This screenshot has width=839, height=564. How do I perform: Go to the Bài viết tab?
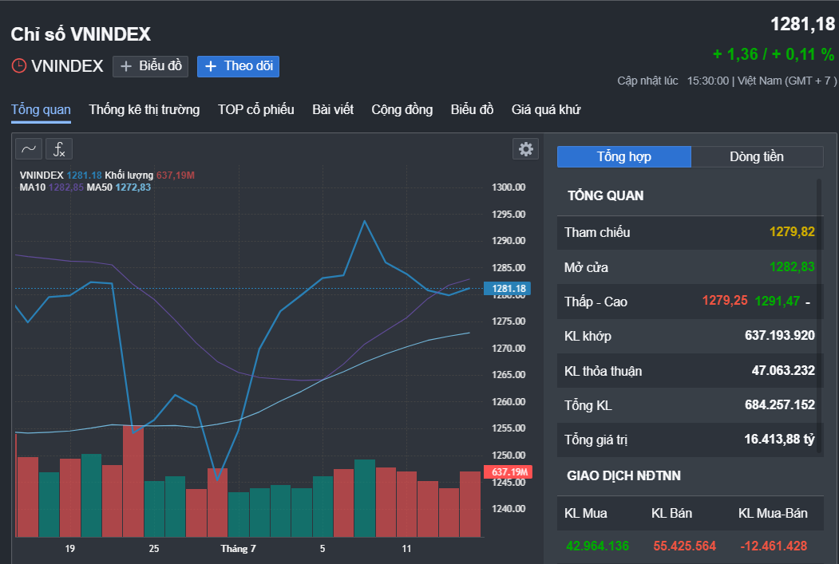pos(333,109)
